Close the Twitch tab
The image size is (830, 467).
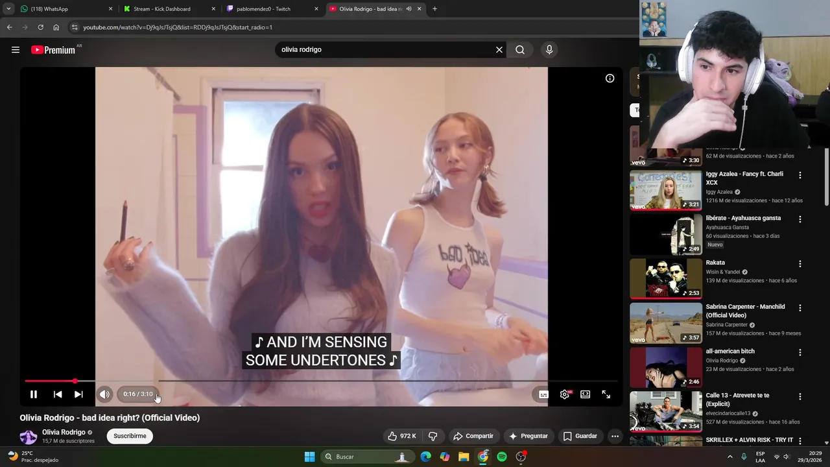[316, 9]
